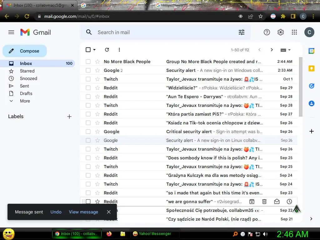Select the Twitch Oct 1 email checkbox
The height and width of the screenshot is (240, 320).
88,79
